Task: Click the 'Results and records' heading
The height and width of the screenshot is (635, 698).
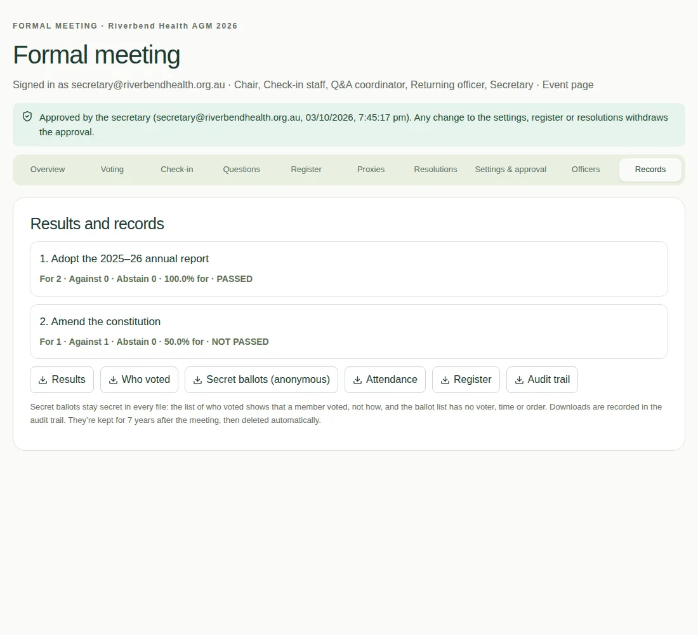Action: (97, 224)
